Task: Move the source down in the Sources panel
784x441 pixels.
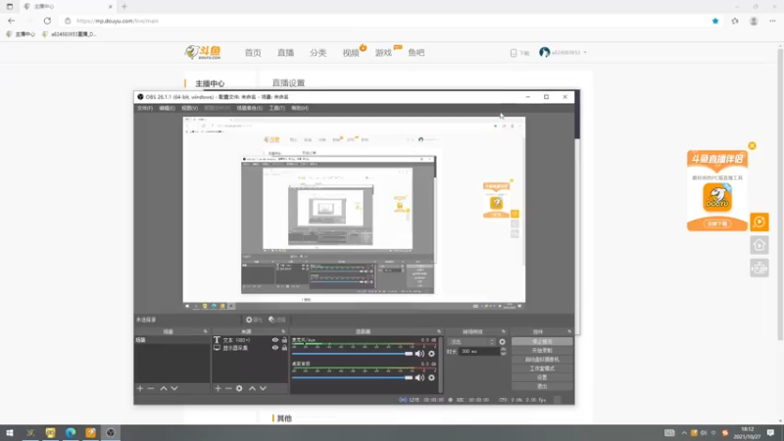Action: [x=263, y=388]
